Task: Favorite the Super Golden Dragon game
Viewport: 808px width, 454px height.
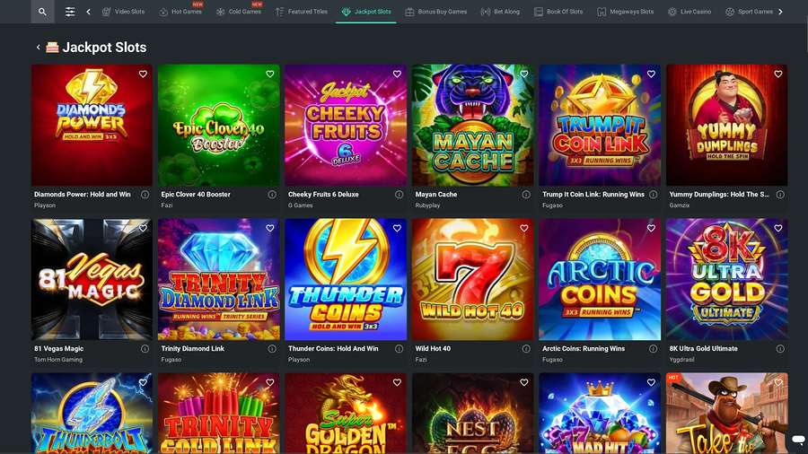Action: [x=397, y=382]
